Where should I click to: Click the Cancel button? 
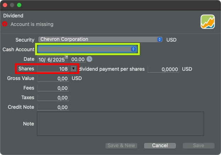coord(160,145)
